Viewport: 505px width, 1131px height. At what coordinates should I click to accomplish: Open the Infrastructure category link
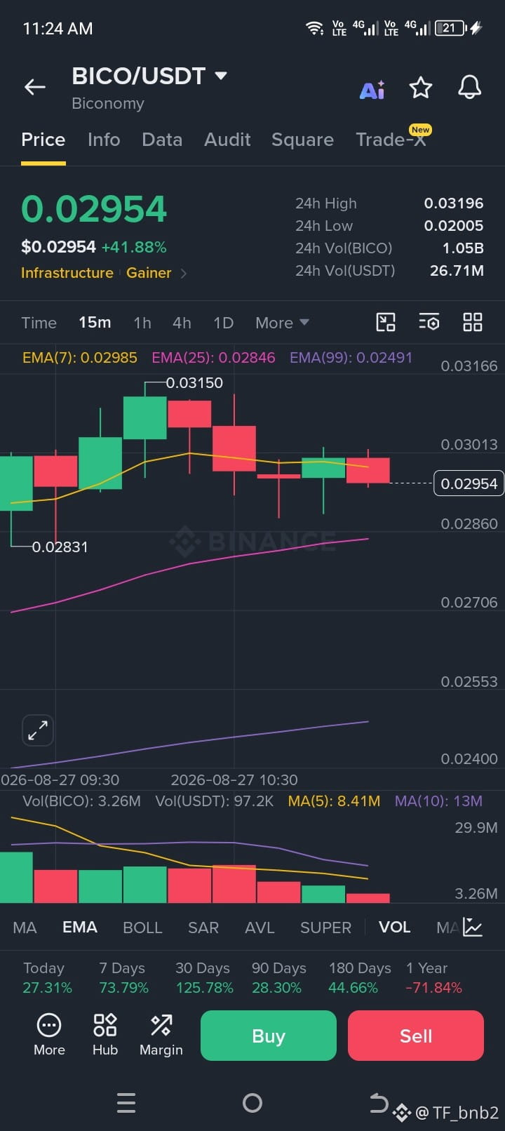(x=67, y=273)
